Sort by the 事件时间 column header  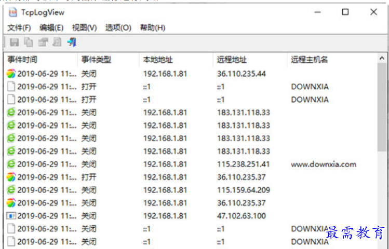(x=41, y=60)
